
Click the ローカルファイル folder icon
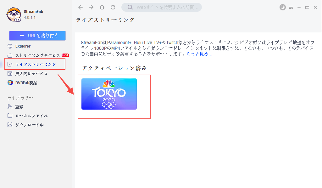click(10, 116)
